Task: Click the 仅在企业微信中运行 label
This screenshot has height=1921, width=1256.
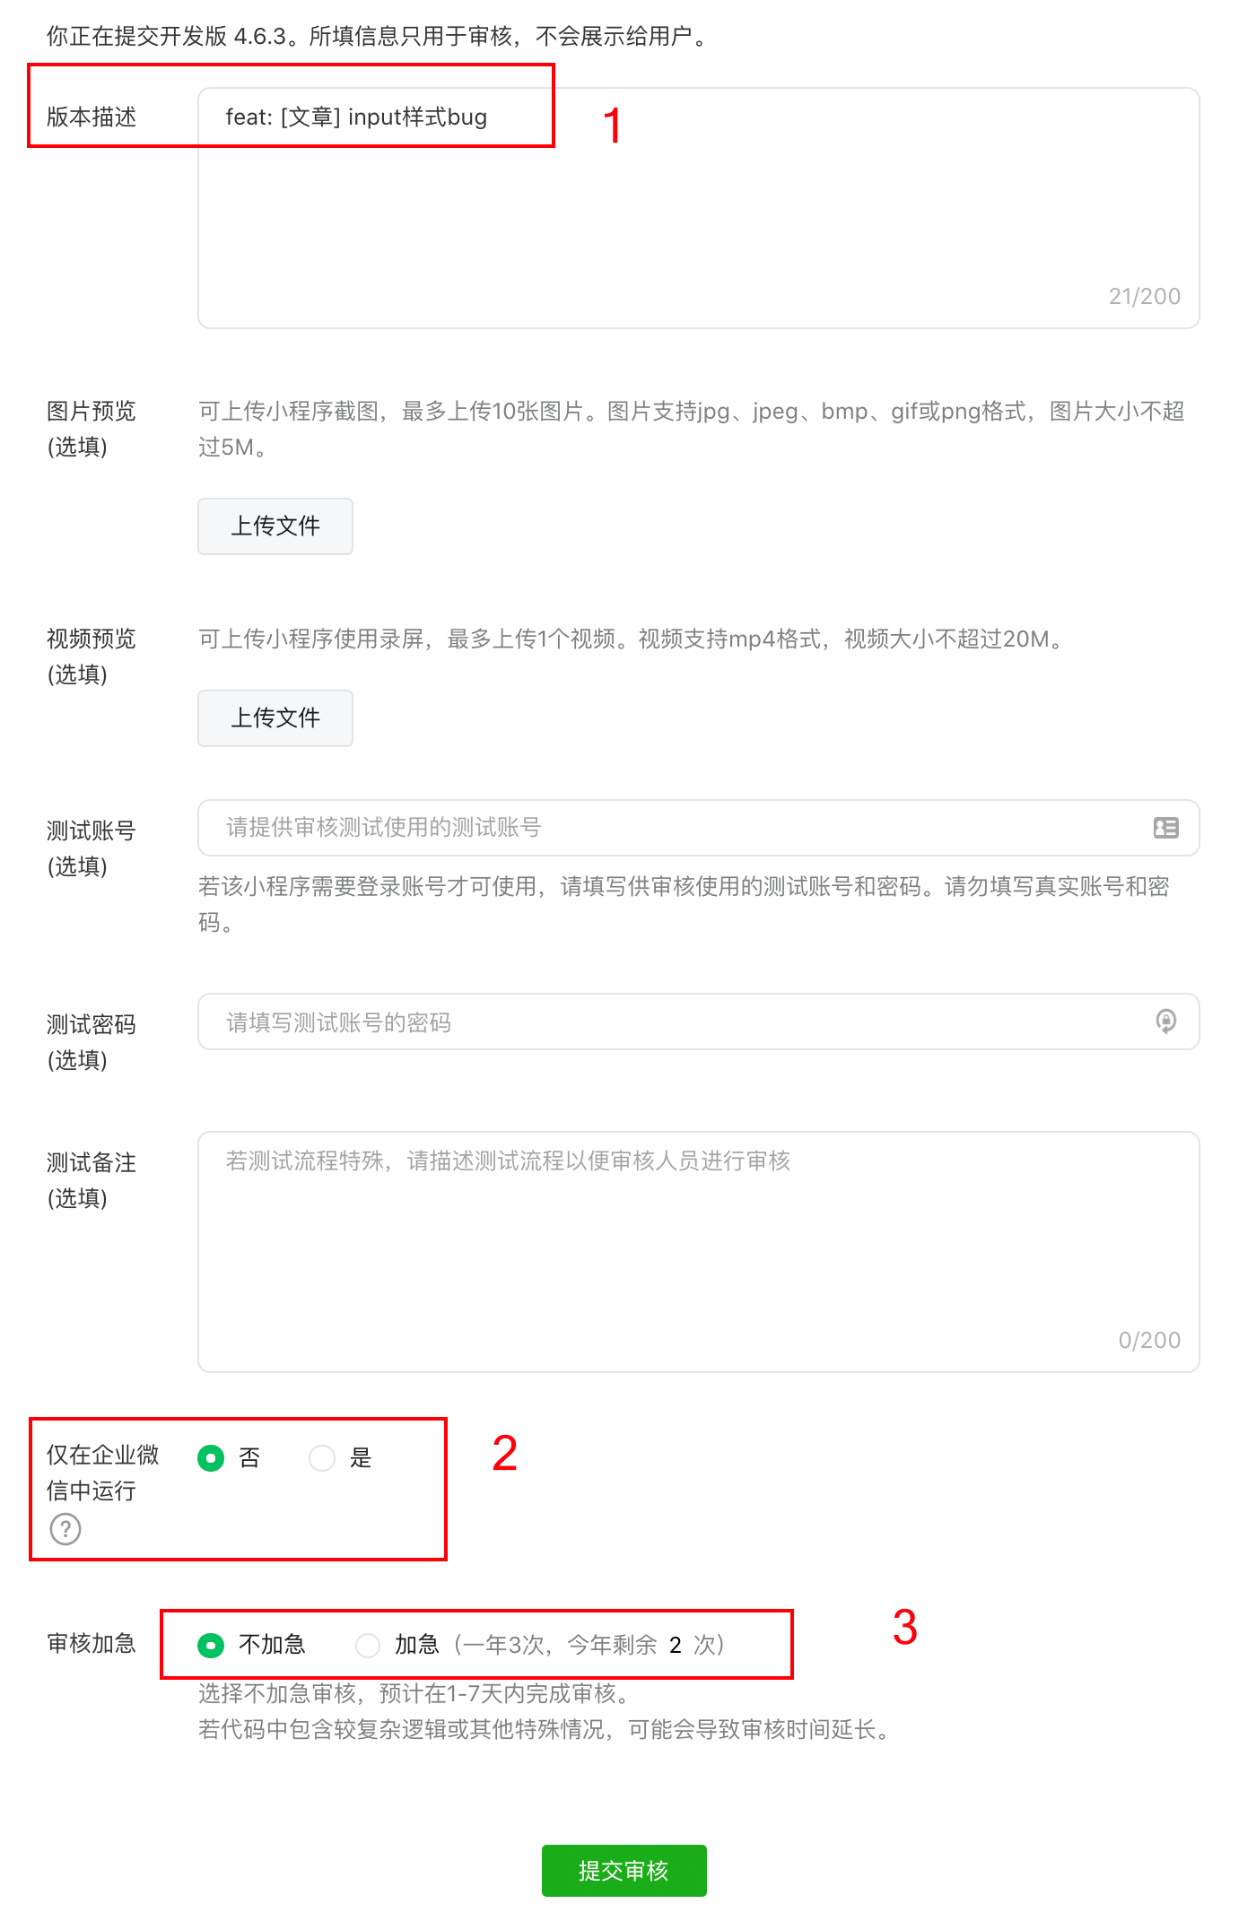Action: click(102, 1473)
